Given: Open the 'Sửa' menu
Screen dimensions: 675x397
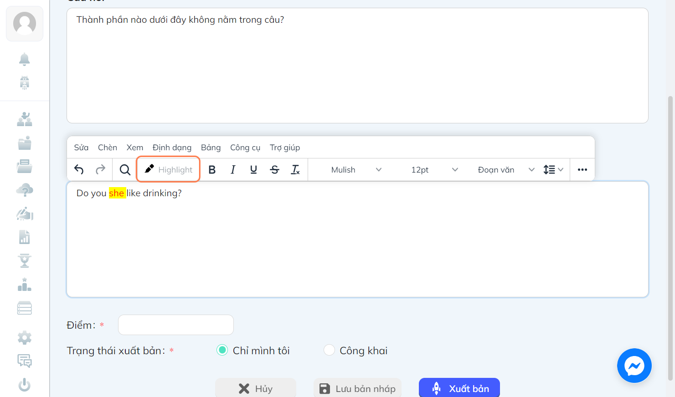Looking at the screenshot, I should coord(81,148).
